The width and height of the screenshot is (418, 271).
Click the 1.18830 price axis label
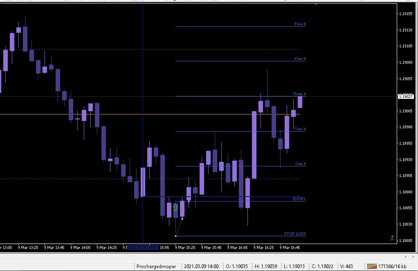point(406,224)
